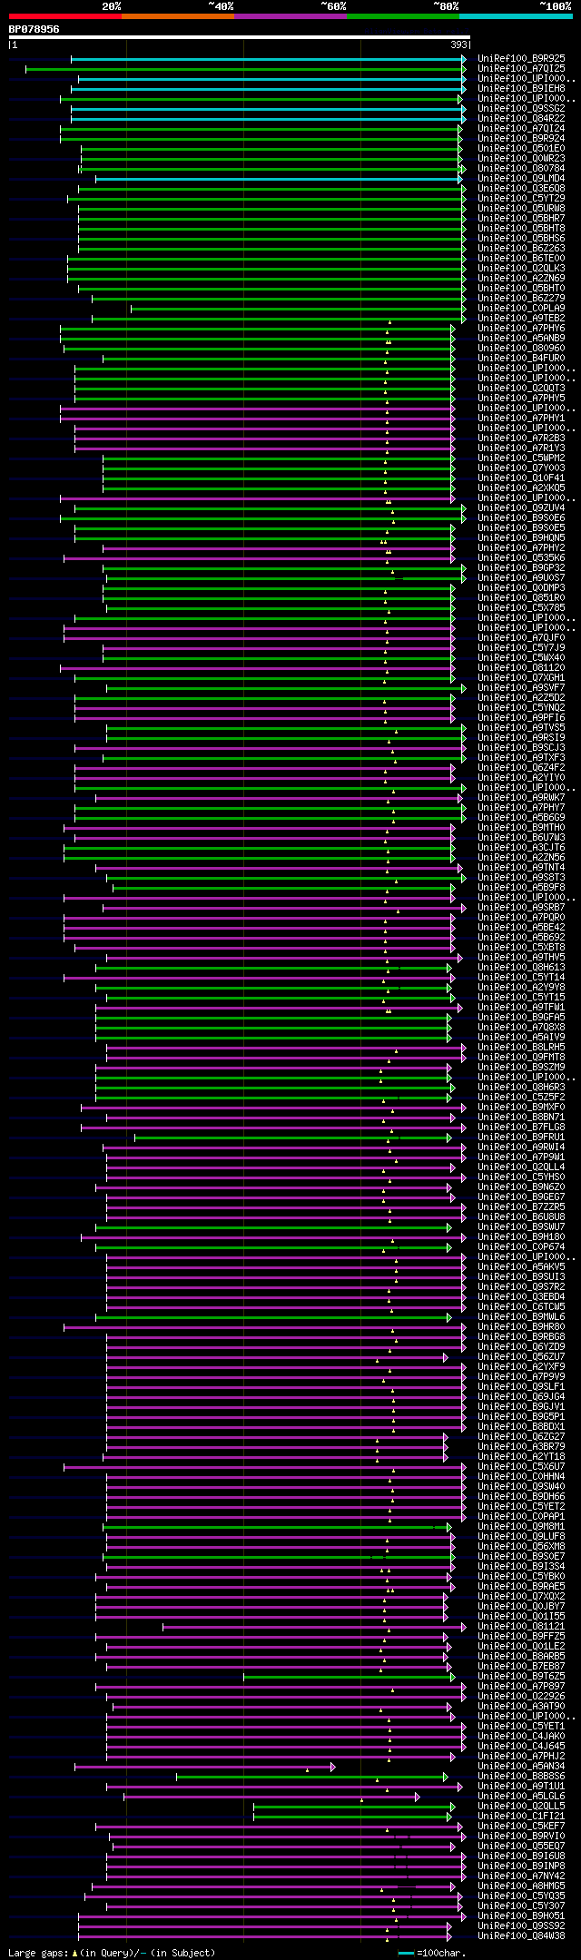This screenshot has height=1960, width=581.
Task: Select the UniRef100_C5WPM2 label
Action: (521, 458)
